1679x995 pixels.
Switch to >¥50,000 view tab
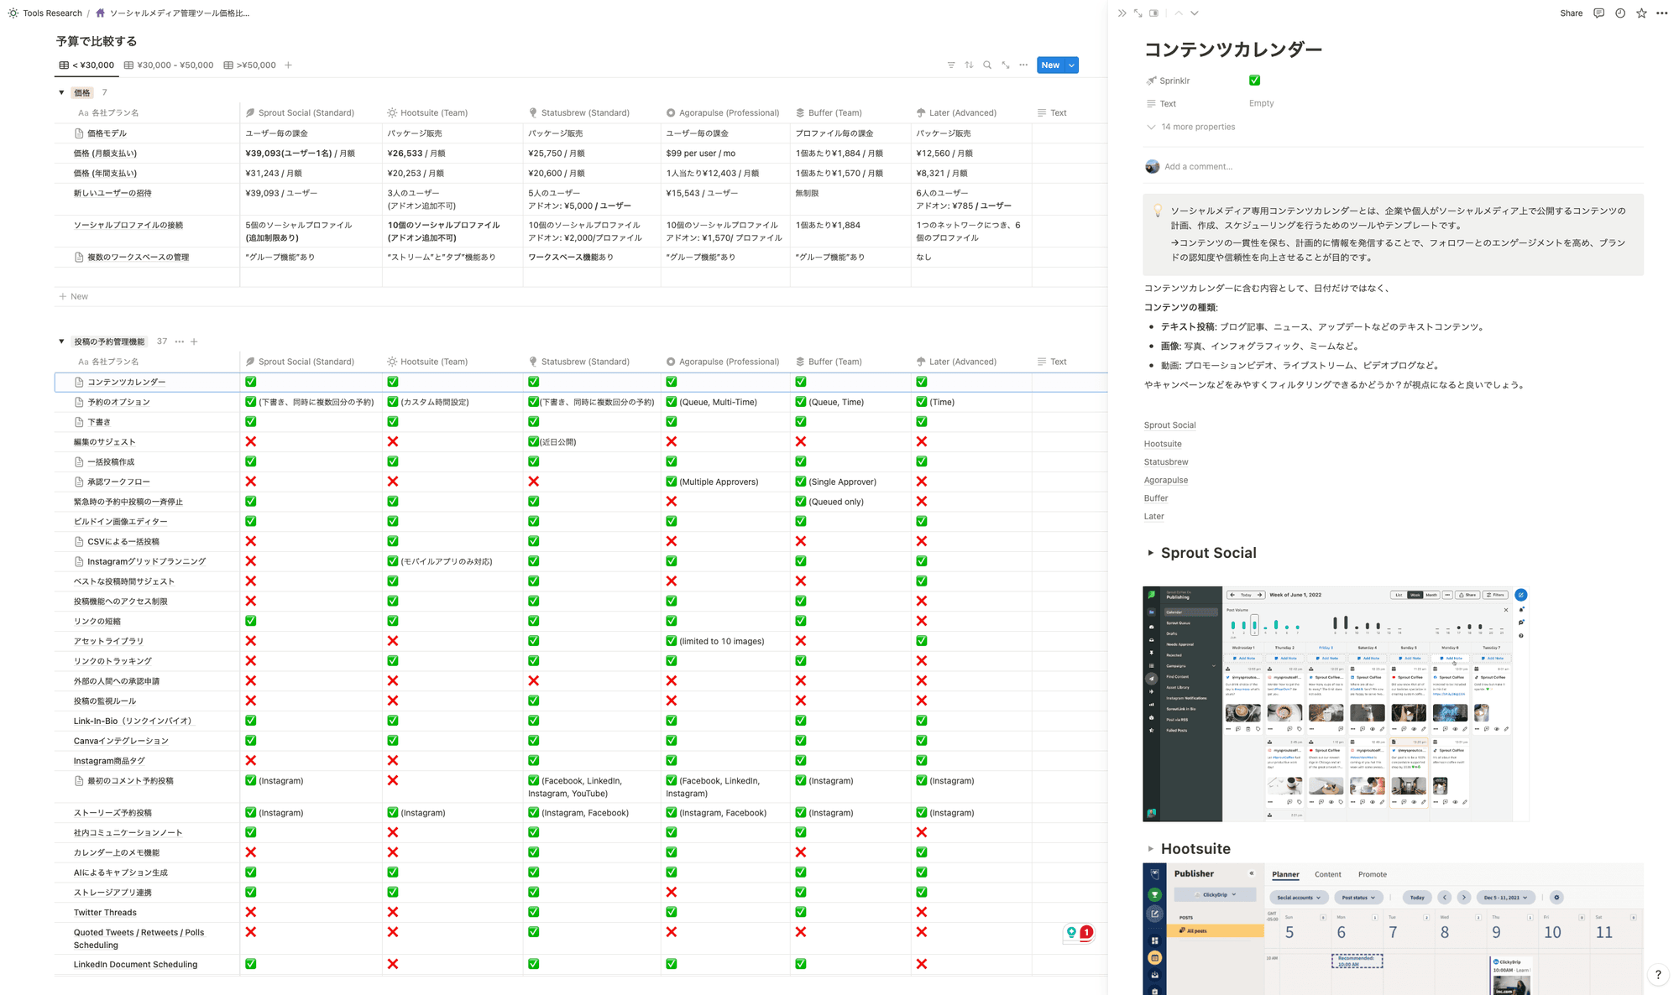point(250,65)
